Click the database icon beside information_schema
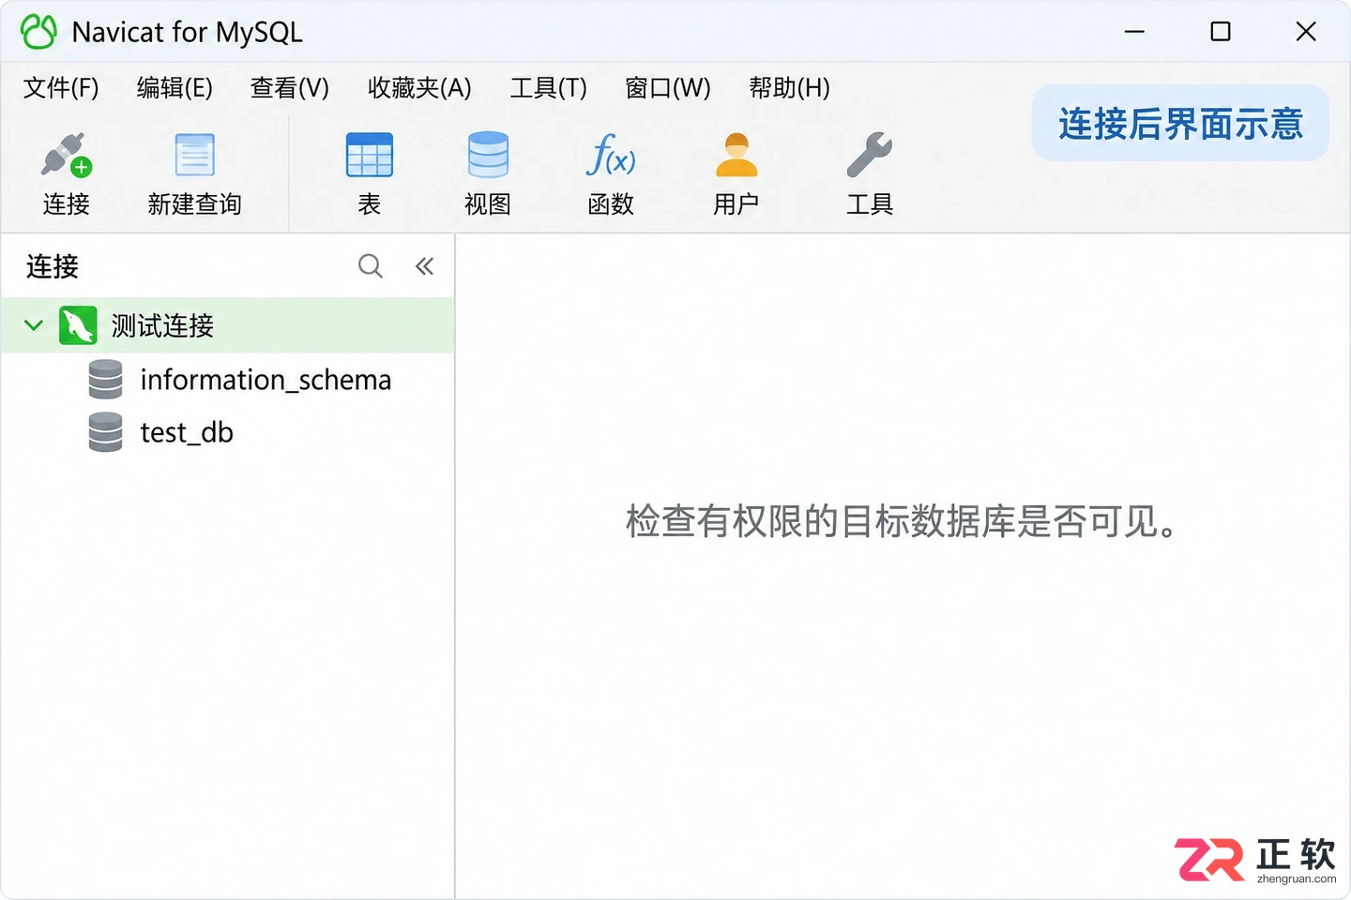Screen dimensions: 1351x900 [105, 380]
